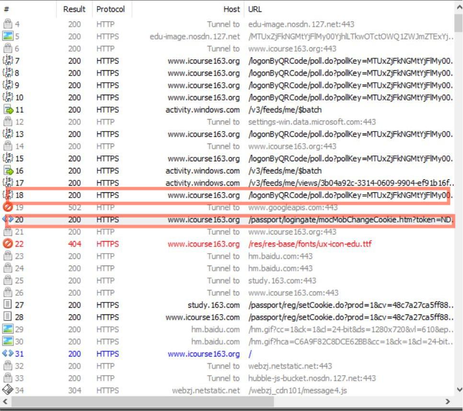Click the JSON icon of session 8
This screenshot has width=463, height=411.
pyautogui.click(x=8, y=73)
